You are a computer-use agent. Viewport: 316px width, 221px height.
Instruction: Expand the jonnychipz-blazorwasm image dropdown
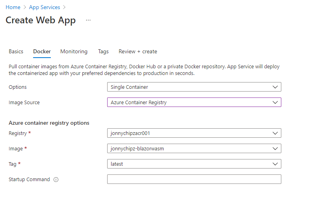(194, 148)
